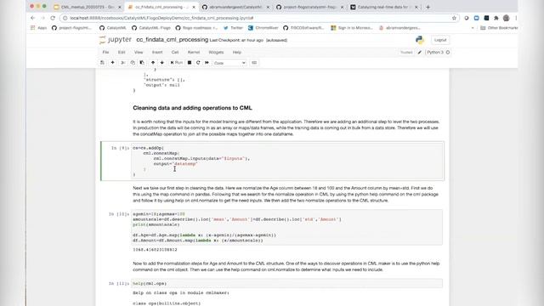
Task: Move selected cell up
Action: coord(153,63)
